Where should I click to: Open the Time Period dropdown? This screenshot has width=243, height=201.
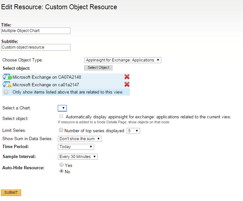point(76,147)
